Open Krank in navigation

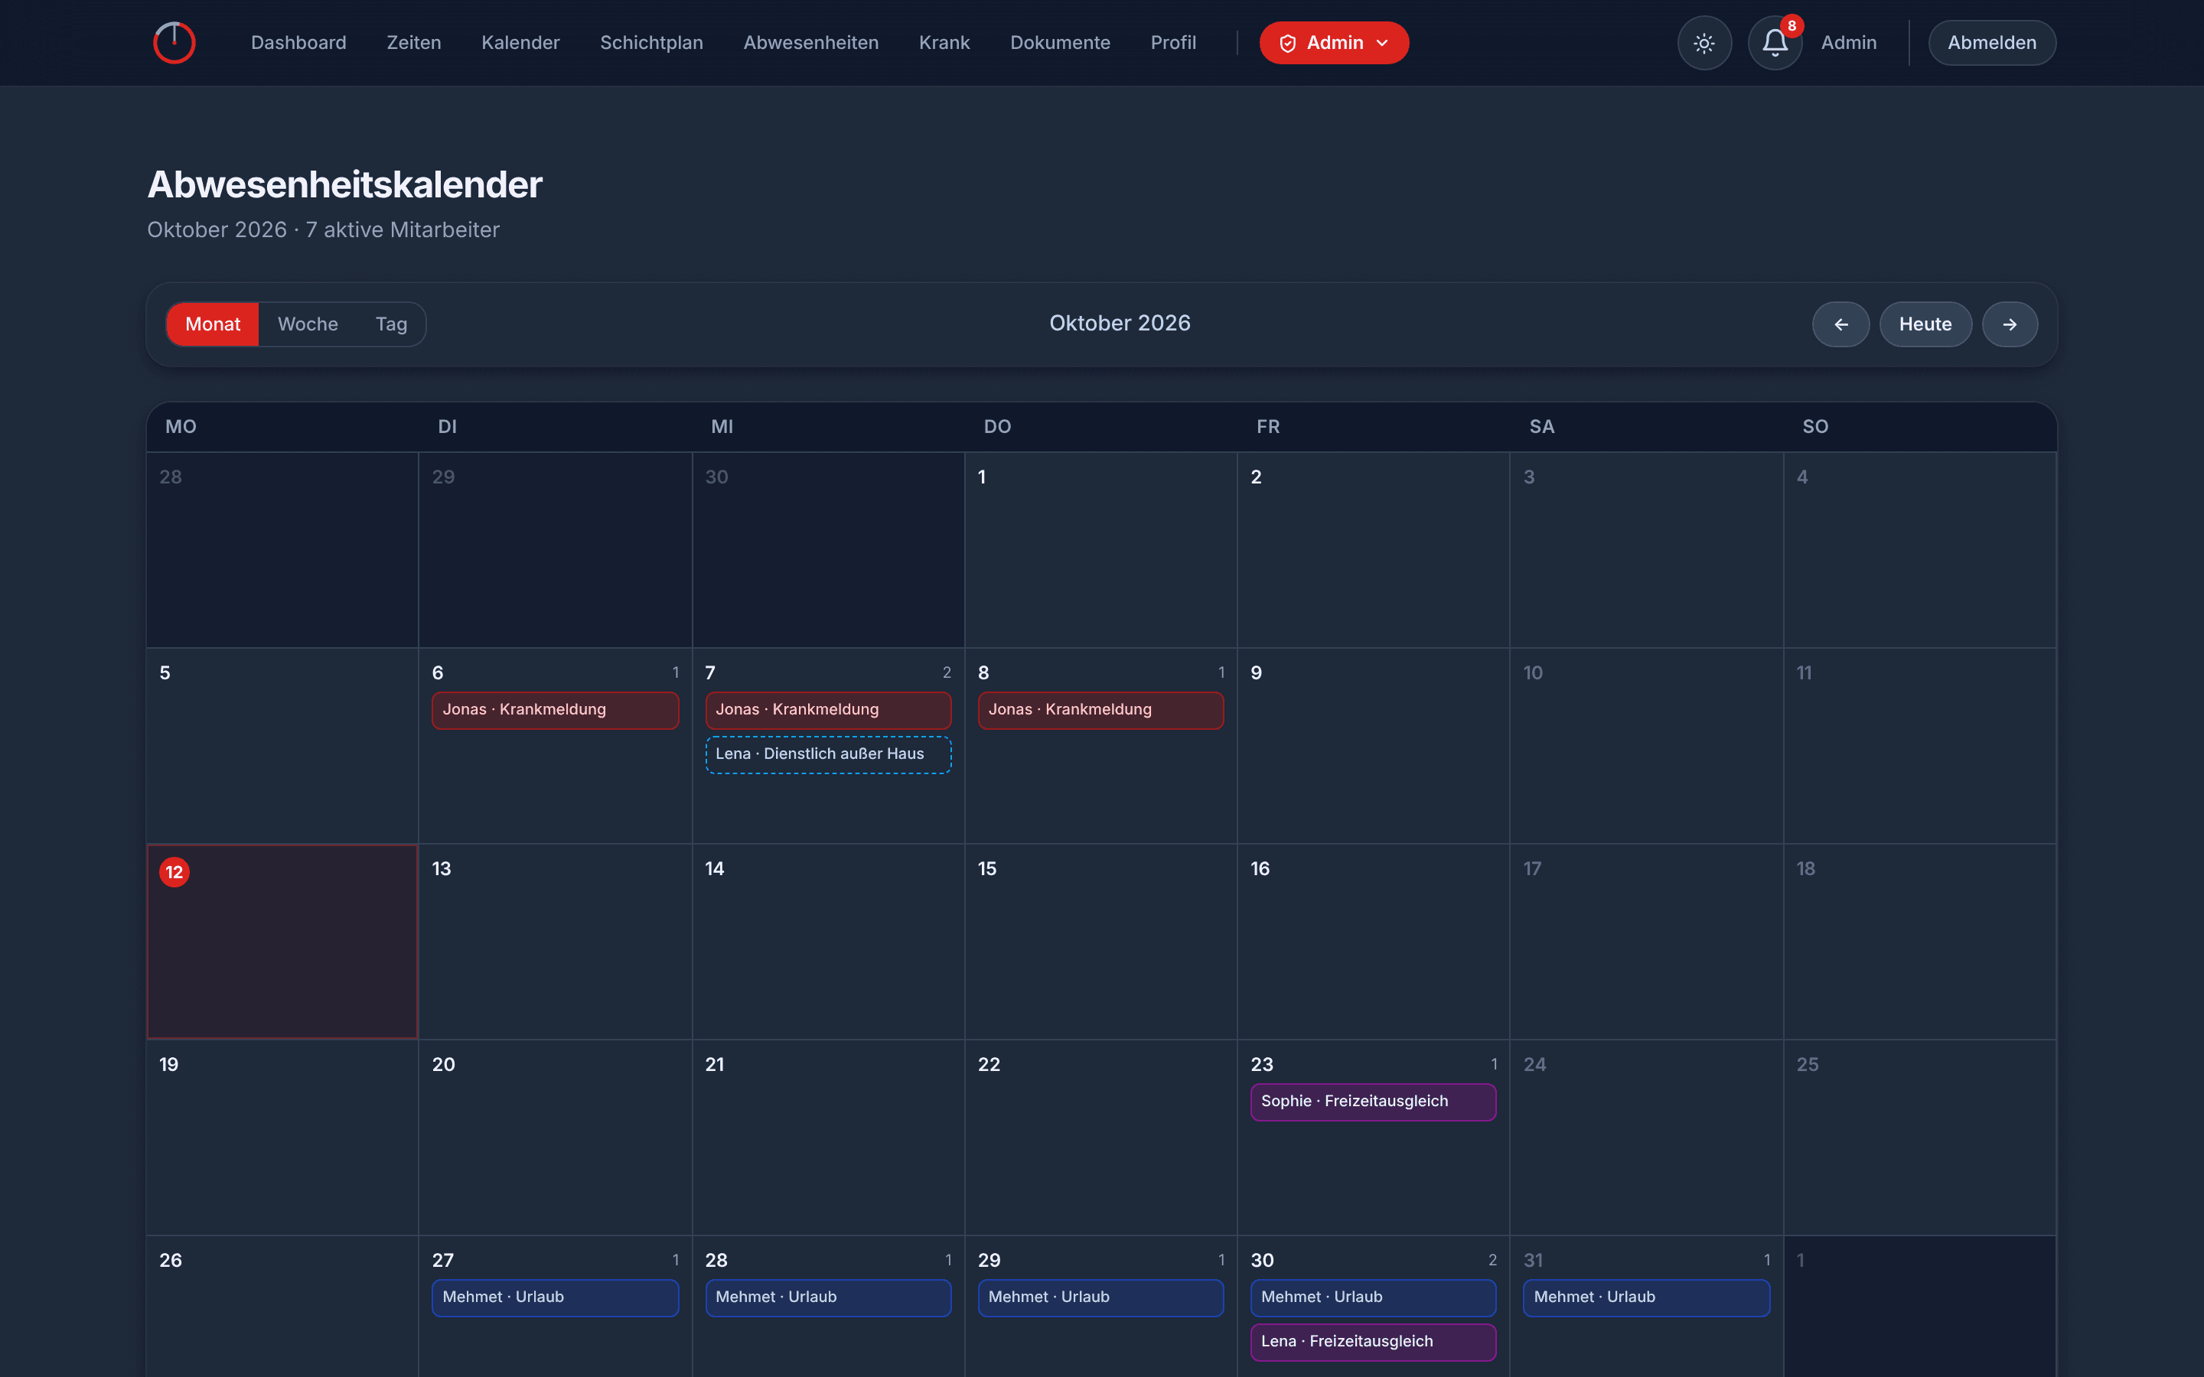click(x=944, y=43)
